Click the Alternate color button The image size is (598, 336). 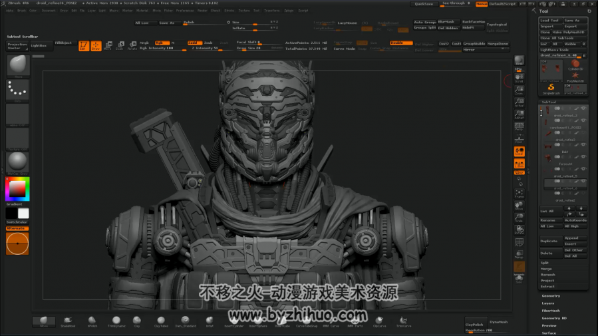pos(17,228)
